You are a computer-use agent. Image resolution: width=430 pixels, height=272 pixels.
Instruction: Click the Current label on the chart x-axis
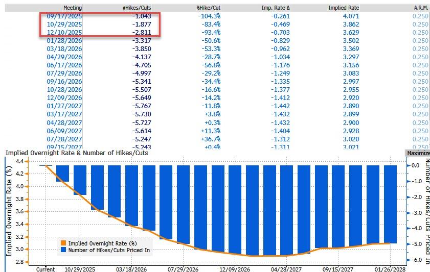[x=46, y=268]
